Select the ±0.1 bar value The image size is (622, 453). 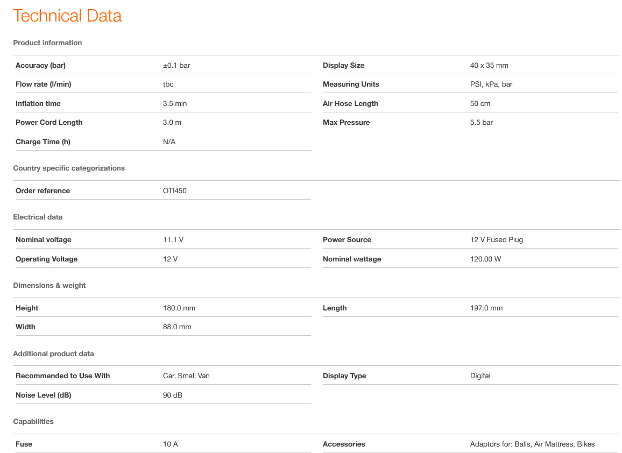click(176, 65)
